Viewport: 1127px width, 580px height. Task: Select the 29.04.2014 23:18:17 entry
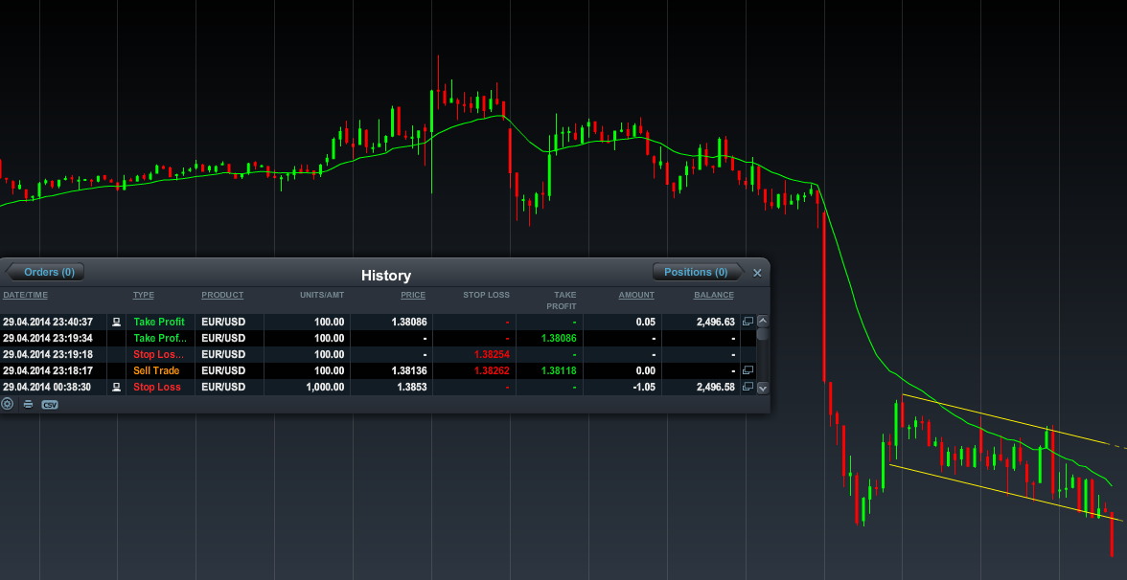tap(378, 370)
